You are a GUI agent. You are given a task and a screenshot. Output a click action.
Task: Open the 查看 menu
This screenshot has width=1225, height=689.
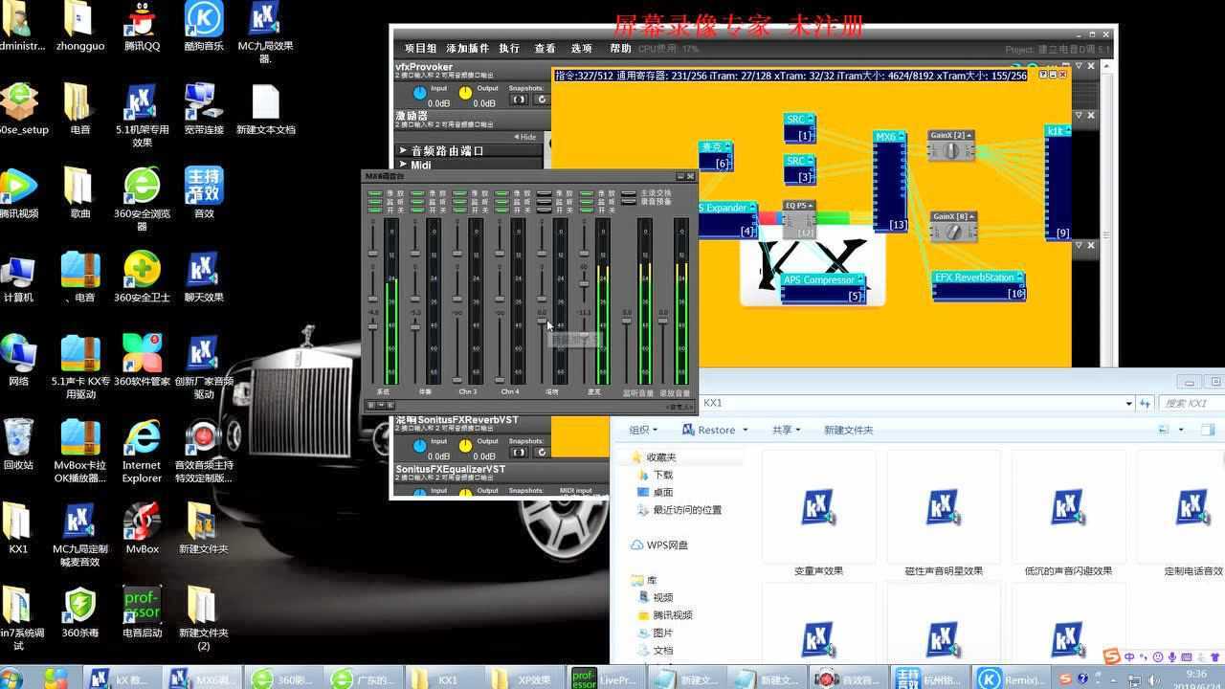545,48
